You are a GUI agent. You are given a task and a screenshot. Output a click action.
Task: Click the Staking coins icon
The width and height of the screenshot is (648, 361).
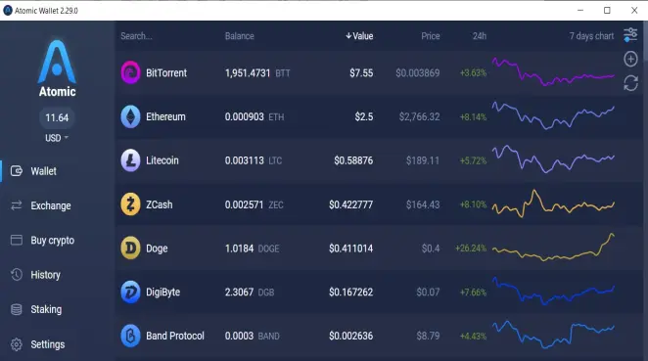pyautogui.click(x=17, y=309)
